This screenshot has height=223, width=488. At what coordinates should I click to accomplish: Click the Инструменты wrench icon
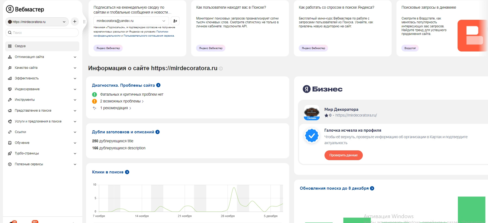click(10, 100)
